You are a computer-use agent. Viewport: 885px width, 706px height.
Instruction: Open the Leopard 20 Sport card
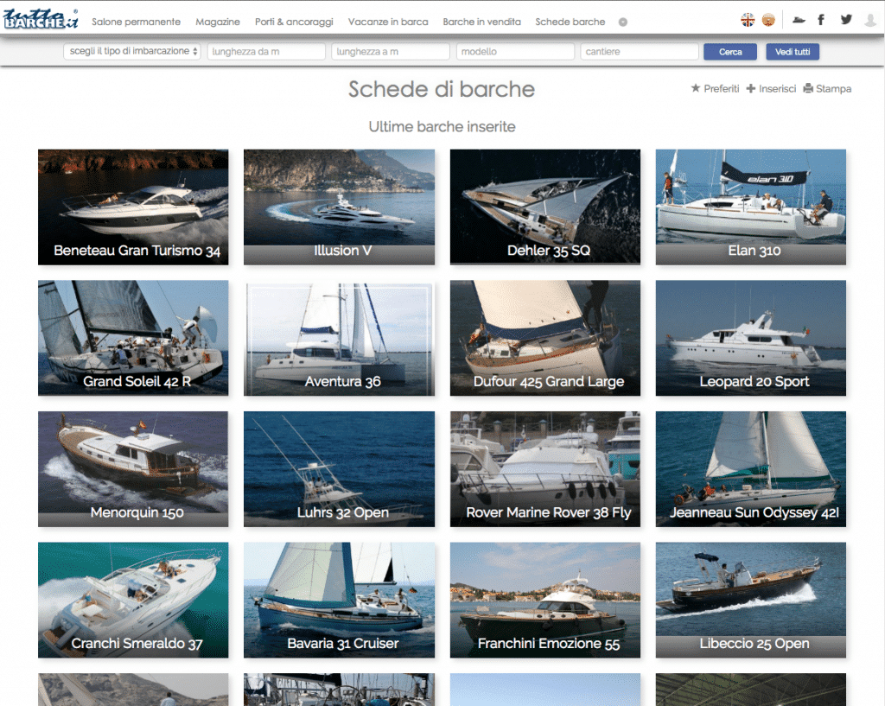751,338
